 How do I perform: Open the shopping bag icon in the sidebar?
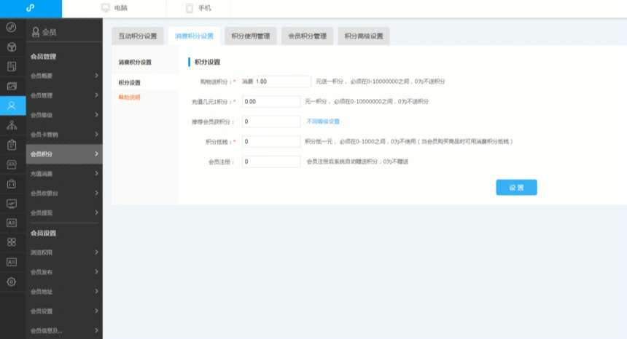click(x=12, y=184)
